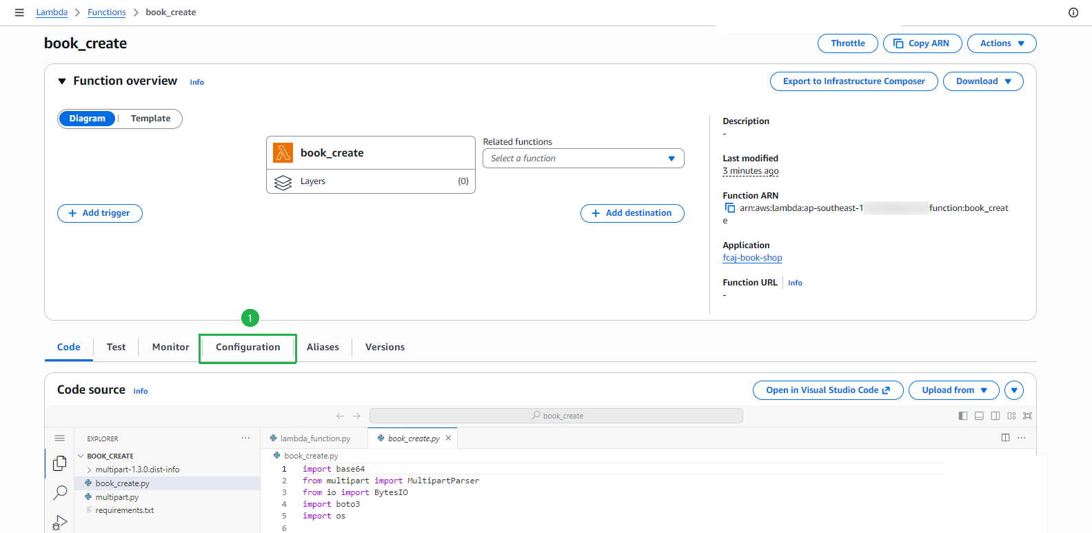Click the Layers row in the diagram
This screenshot has width=1092, height=533.
pos(371,181)
